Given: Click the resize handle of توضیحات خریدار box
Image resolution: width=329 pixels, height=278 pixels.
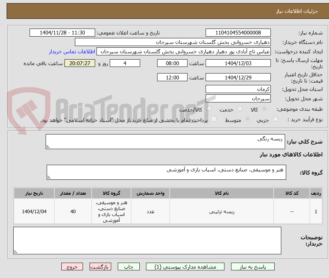Looking at the screenshot, I should pos(16,252).
